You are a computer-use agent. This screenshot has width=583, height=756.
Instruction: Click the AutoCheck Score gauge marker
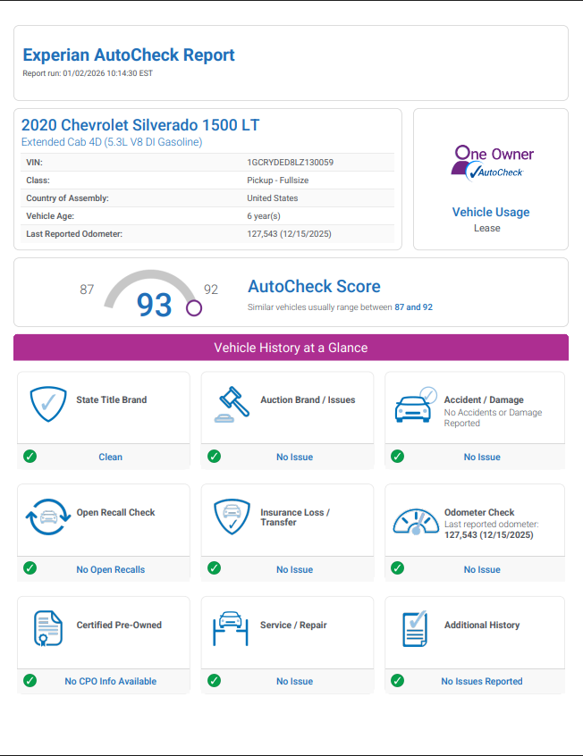tap(194, 308)
